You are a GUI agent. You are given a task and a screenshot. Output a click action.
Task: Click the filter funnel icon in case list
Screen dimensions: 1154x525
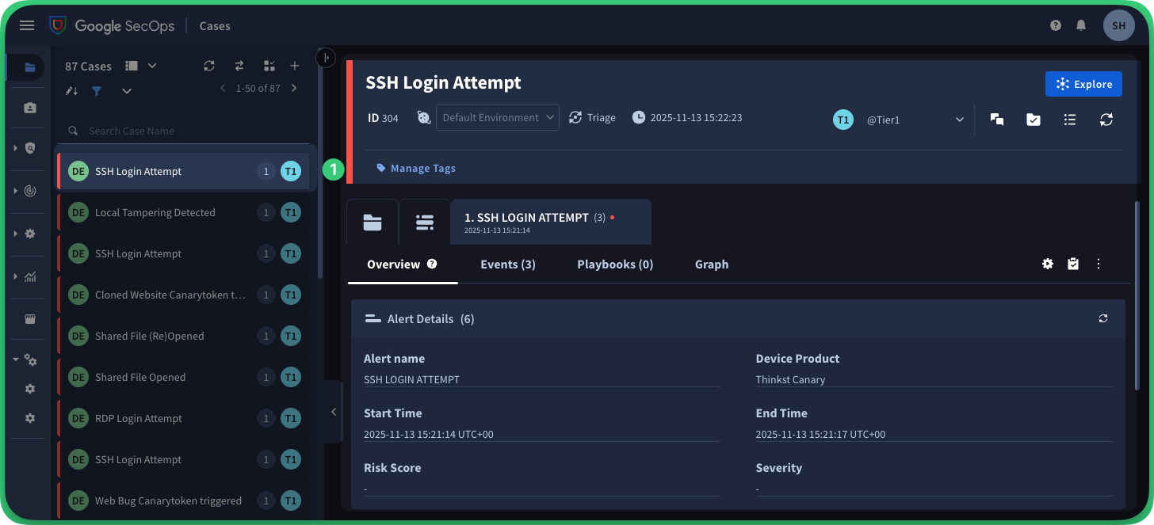(x=97, y=91)
